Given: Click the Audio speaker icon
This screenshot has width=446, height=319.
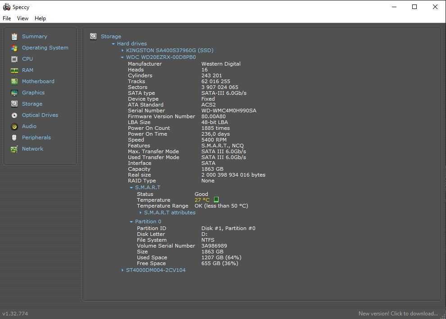Looking at the screenshot, I should (x=14, y=126).
